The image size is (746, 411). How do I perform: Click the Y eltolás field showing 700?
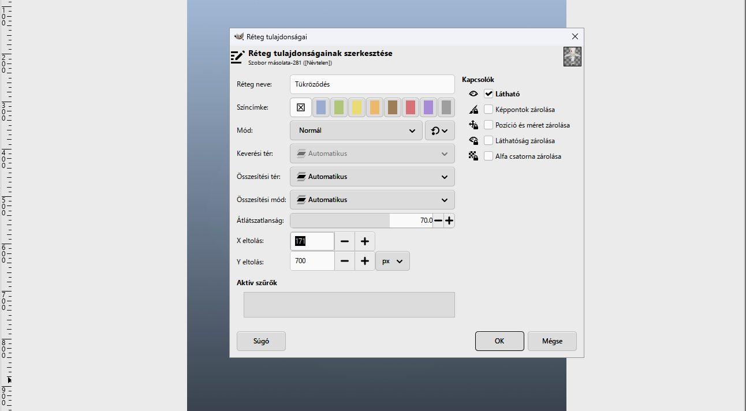(x=312, y=261)
